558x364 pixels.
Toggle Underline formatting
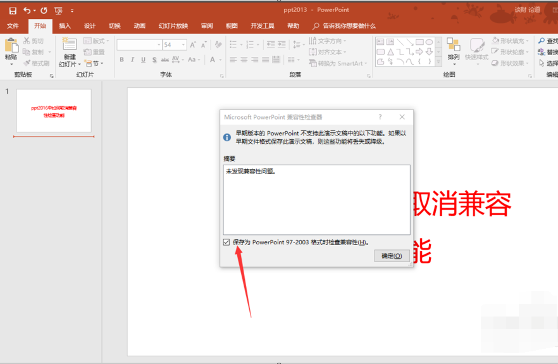click(144, 60)
